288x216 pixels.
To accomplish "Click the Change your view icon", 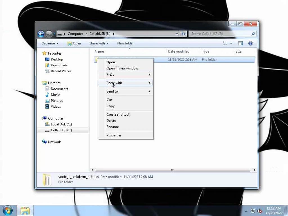I will [225, 43].
